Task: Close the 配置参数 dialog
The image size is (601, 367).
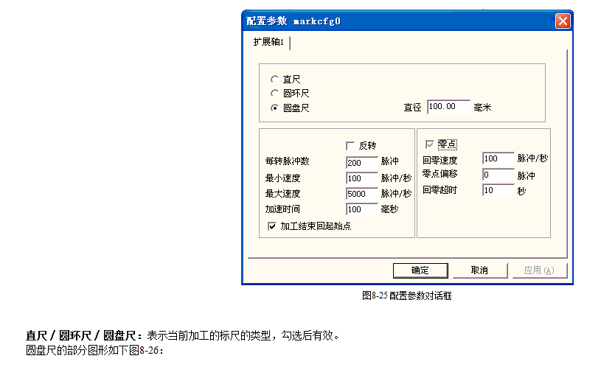Action: pyautogui.click(x=563, y=21)
